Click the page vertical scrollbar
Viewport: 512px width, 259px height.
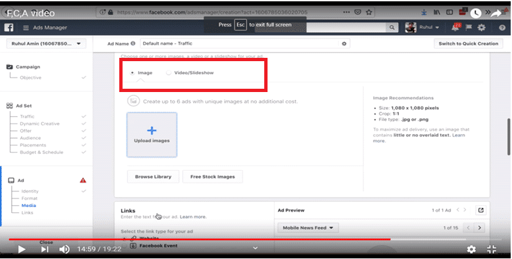pyautogui.click(x=509, y=137)
